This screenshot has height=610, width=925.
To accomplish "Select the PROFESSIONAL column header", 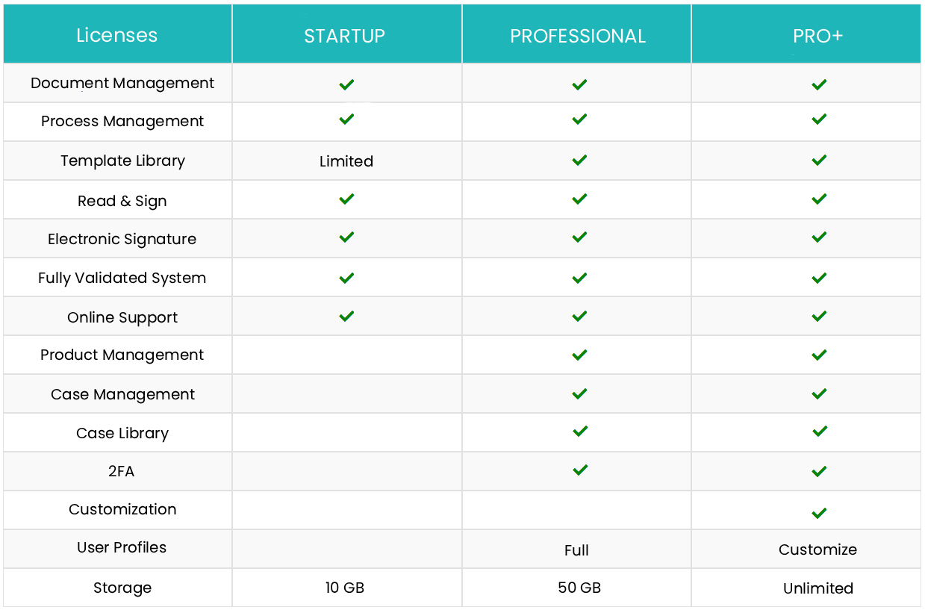I will click(x=578, y=36).
